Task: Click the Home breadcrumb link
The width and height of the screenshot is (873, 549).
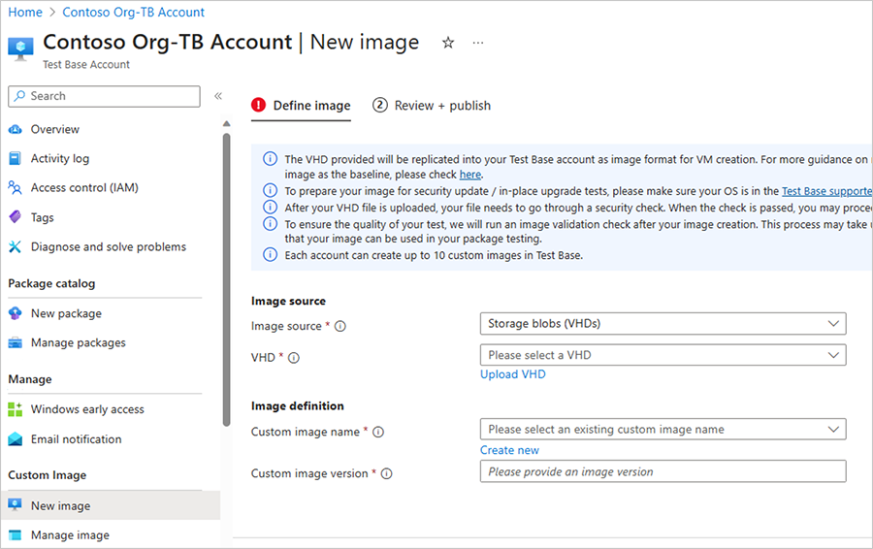Action: (25, 12)
